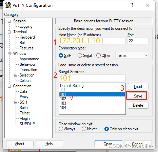Delete the selected stored session
This screenshot has height=152, width=158.
point(138,105)
